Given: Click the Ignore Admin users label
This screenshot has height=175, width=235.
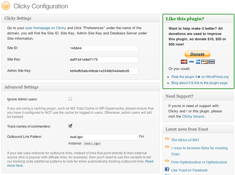Looking at the screenshot, I should point(22,99).
